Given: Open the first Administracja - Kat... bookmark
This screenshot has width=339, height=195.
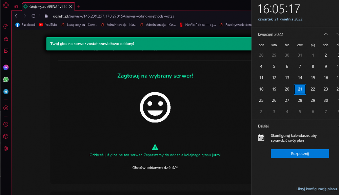Looking at the screenshot, I should tap(119, 25).
